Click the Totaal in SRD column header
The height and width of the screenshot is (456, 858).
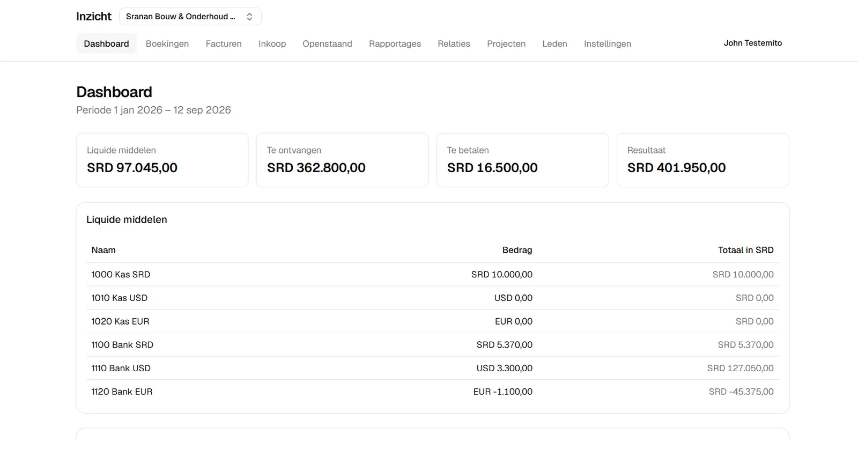point(745,250)
